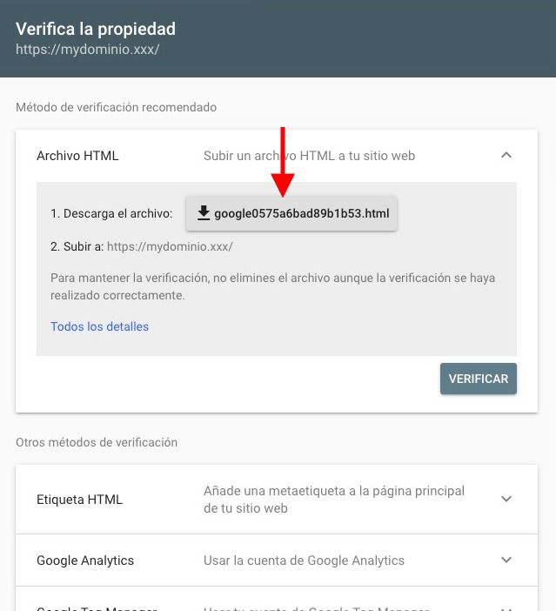Screen dimensions: 556x611
Task: Expand the Google Analytics chevron
Action: (506, 560)
